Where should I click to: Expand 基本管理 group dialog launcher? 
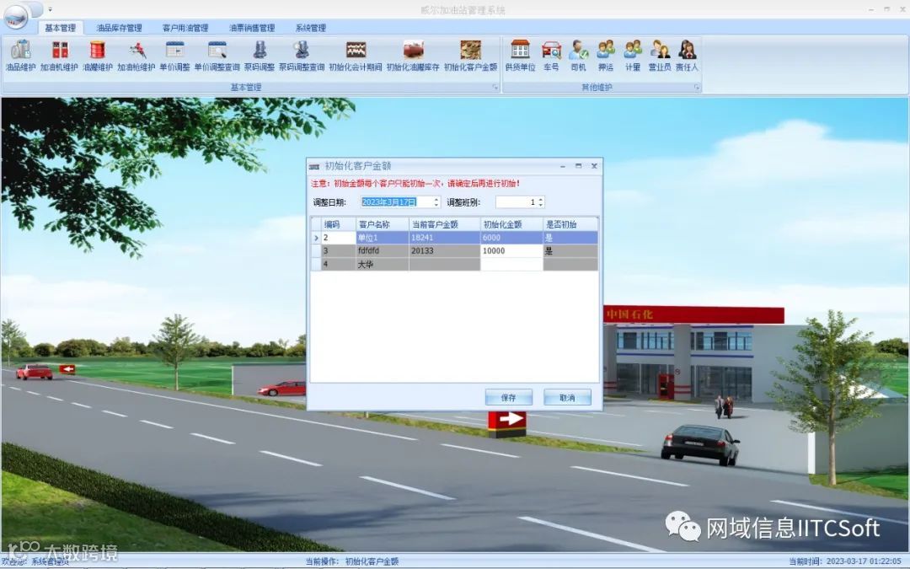pos(495,87)
